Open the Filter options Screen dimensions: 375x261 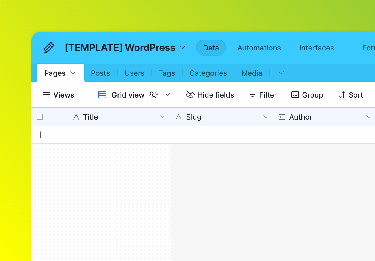tap(262, 95)
